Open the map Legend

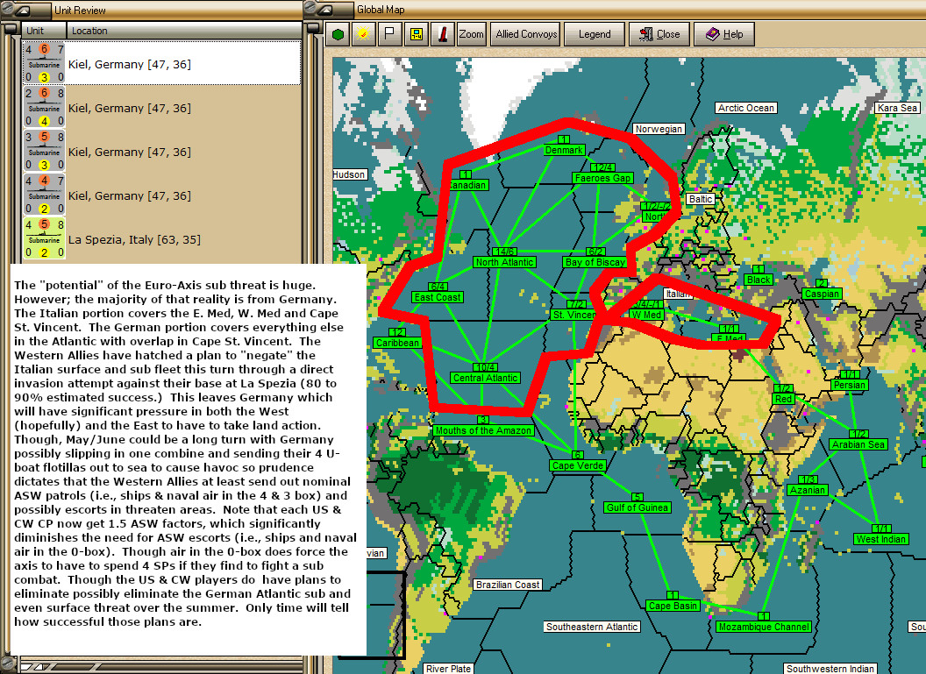pos(595,34)
